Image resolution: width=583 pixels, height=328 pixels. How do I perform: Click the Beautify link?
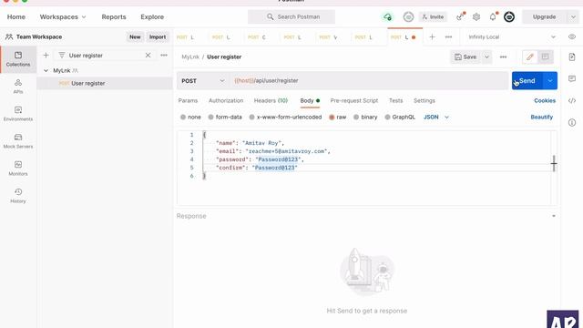point(542,117)
